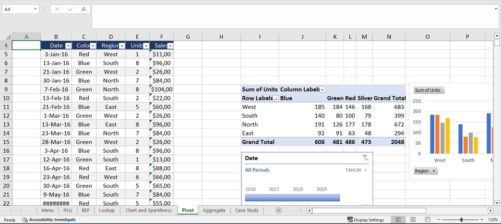The width and height of the screenshot is (501, 224).
Task: Click the vertical scrollbar up arrow
Action: coord(497,35)
